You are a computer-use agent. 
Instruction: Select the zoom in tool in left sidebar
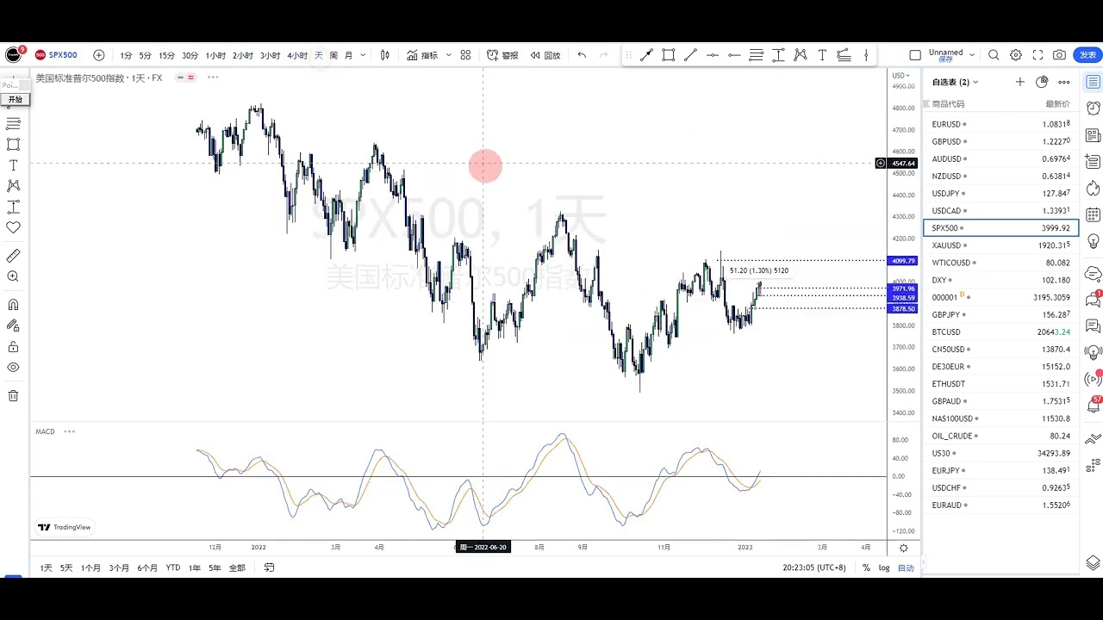13,276
